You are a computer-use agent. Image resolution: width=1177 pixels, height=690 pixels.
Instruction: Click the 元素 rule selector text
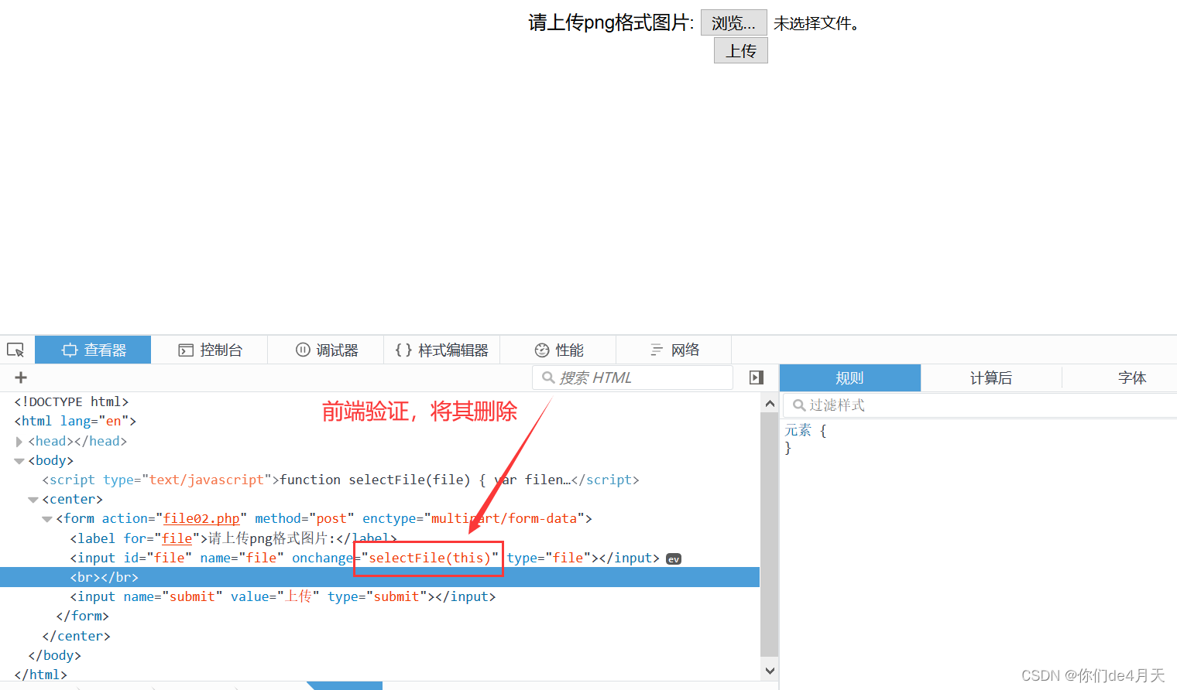coord(798,430)
